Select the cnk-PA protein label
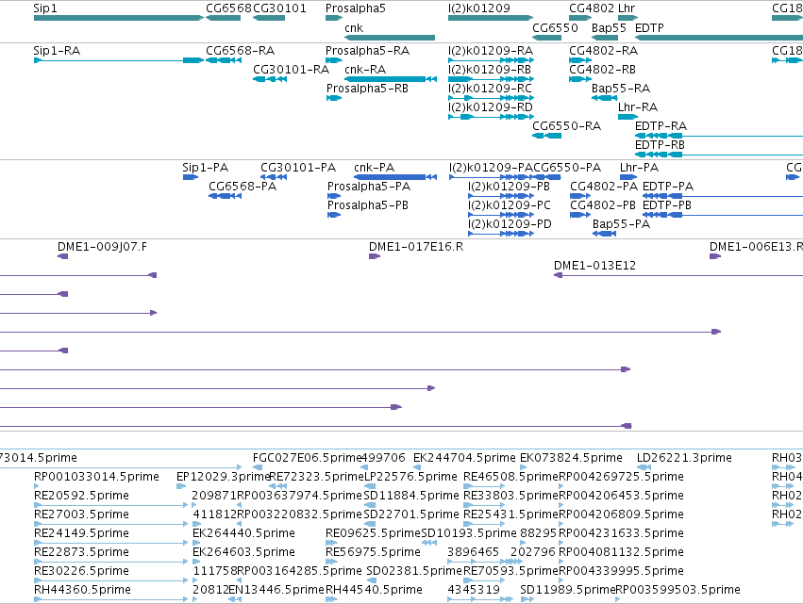 coord(375,168)
